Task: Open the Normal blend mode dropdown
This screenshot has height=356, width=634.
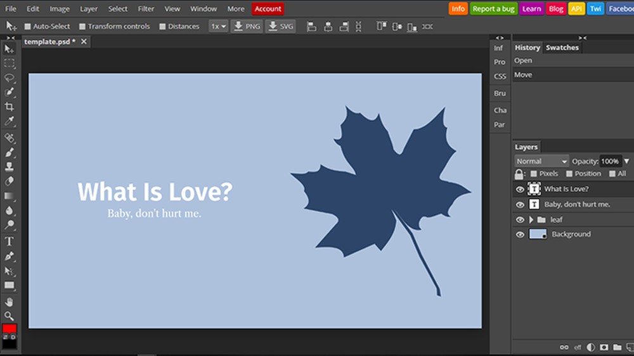Action: tap(541, 161)
